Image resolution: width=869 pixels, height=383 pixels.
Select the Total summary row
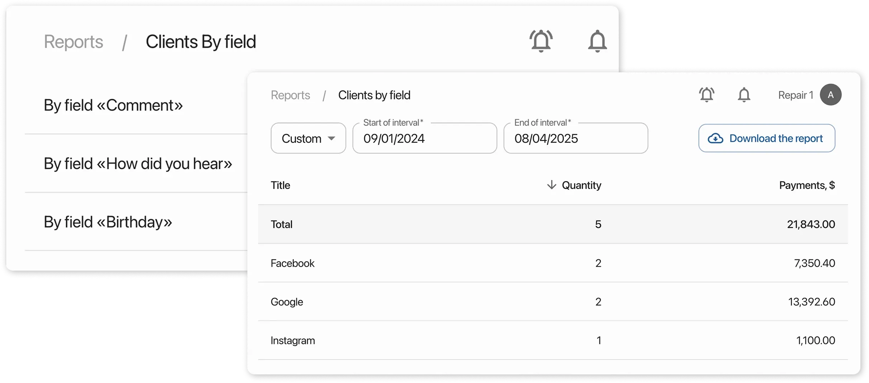pos(282,224)
